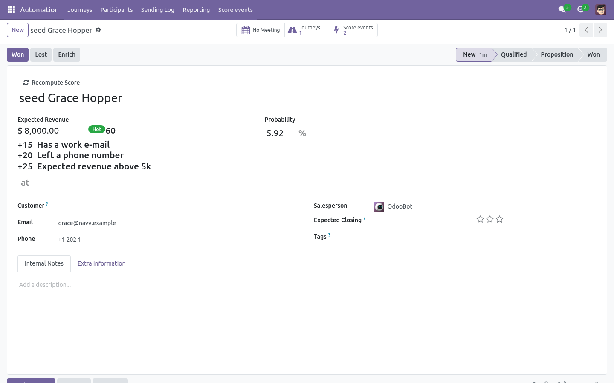The image size is (614, 383).
Task: Open the user avatar menu
Action: click(x=601, y=9)
